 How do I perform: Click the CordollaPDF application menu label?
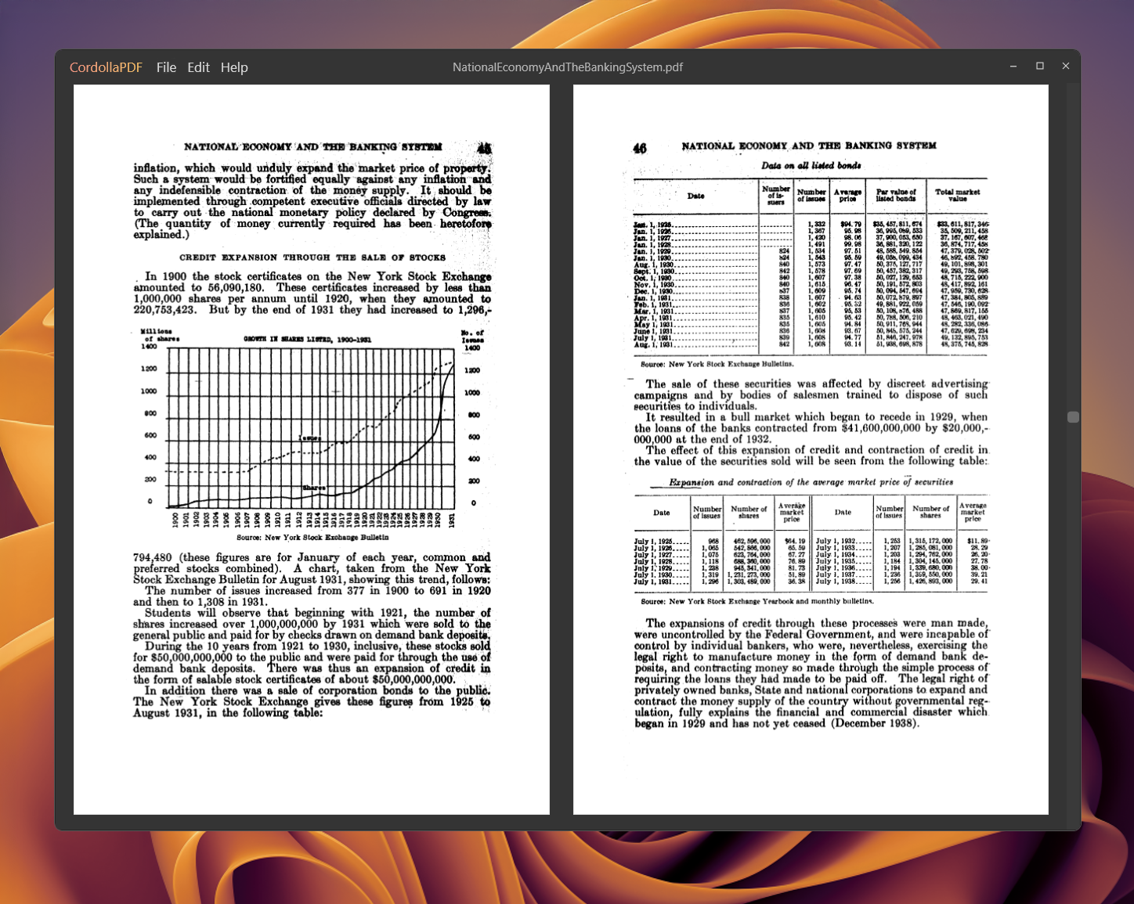pyautogui.click(x=106, y=67)
